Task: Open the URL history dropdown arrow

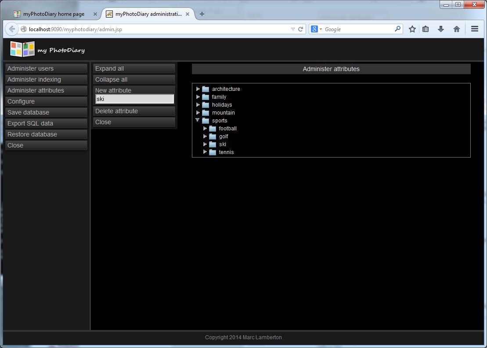Action: [x=292, y=29]
